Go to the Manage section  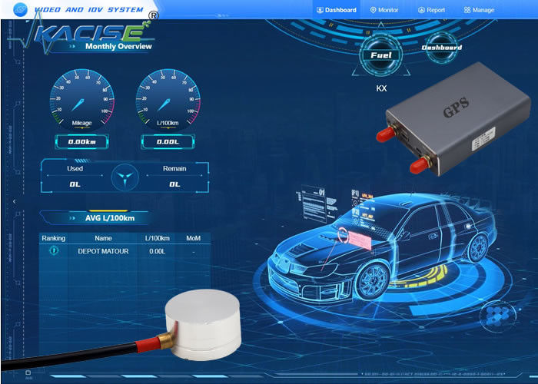pyautogui.click(x=479, y=10)
